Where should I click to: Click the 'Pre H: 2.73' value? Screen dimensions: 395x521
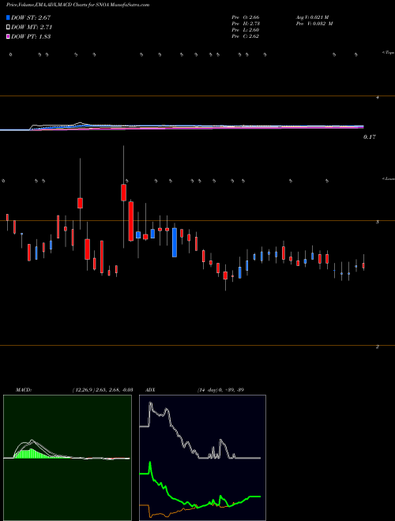tap(246, 24)
